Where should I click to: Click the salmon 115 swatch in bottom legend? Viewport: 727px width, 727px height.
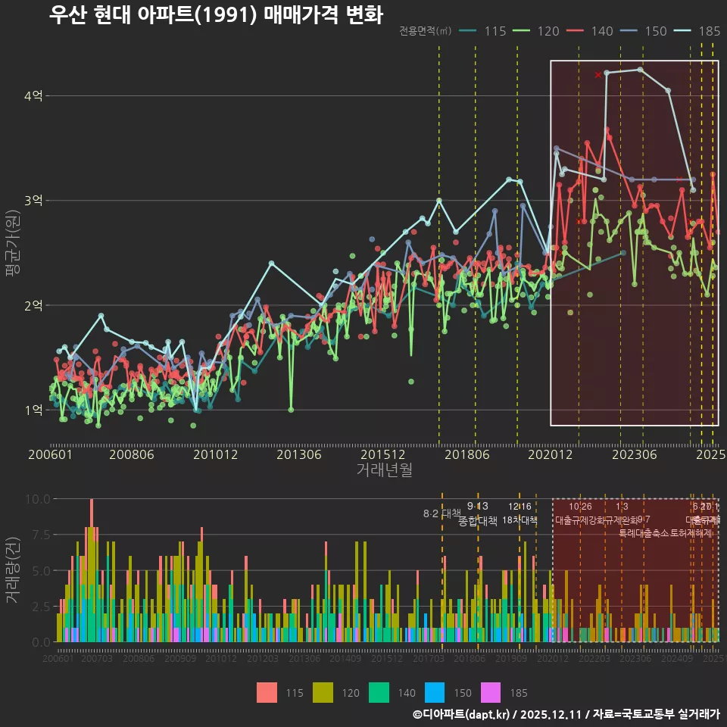point(267,692)
